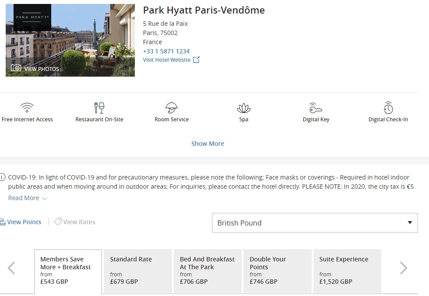This screenshot has height=296, width=429.
Task: Click the COVID-19 info circle icon
Action: (2, 177)
